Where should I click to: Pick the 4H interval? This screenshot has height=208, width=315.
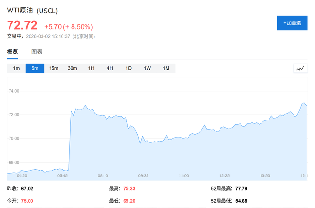(x=110, y=68)
